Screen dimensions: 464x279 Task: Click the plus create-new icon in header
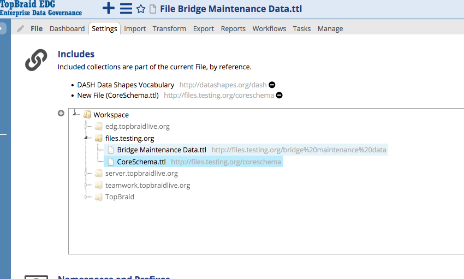pyautogui.click(x=109, y=9)
